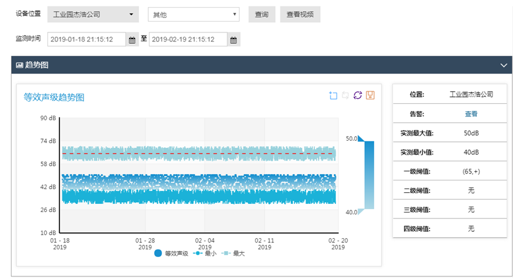Click the blue gradient visual map bar

(369, 175)
